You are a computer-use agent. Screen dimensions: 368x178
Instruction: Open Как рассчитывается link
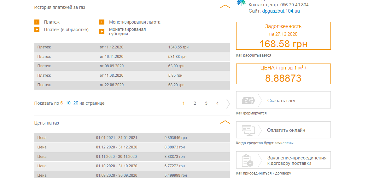[x=254, y=55]
